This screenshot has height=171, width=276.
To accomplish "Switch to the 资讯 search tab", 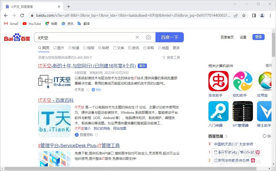I will tap(133, 48).
